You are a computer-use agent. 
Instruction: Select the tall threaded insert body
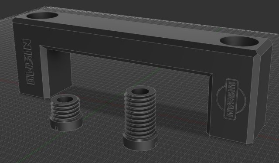(x=140, y=118)
